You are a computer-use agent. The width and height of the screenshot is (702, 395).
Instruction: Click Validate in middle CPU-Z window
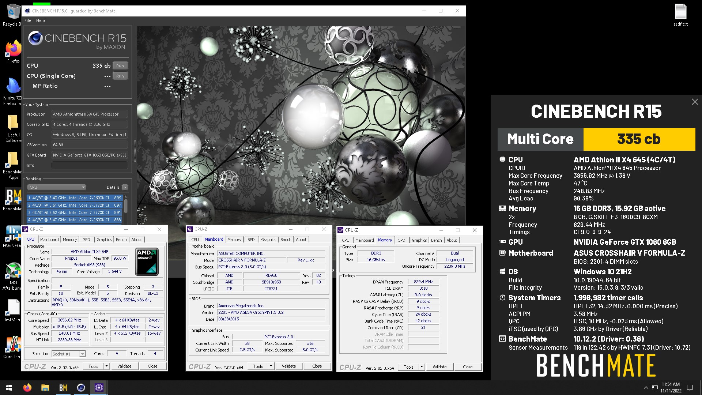coord(289,366)
